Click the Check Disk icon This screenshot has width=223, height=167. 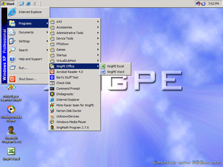click(52, 83)
